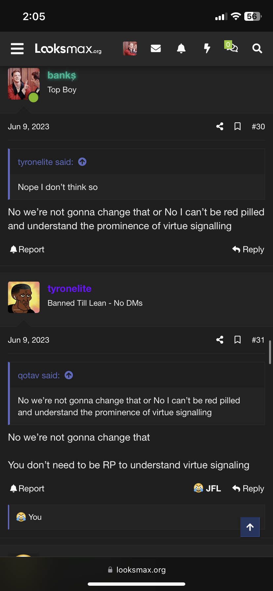The image size is (273, 591).
Task: Toggle bookmark on post #30
Action: [237, 126]
